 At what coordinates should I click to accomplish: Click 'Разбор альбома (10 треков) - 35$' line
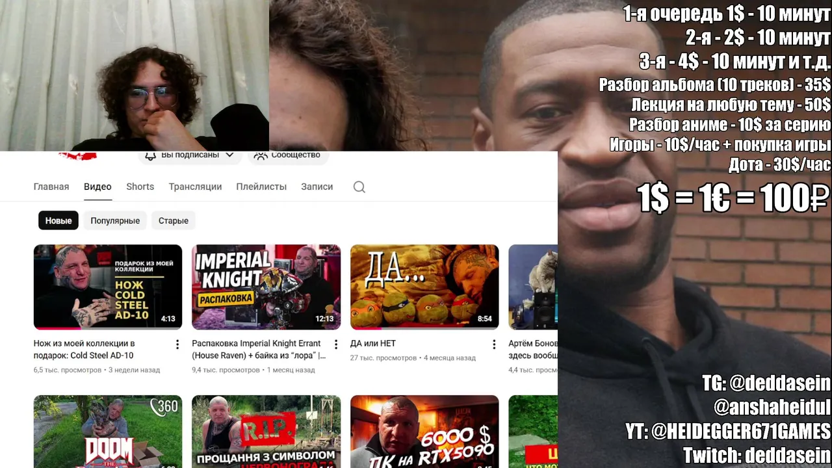pyautogui.click(x=715, y=84)
